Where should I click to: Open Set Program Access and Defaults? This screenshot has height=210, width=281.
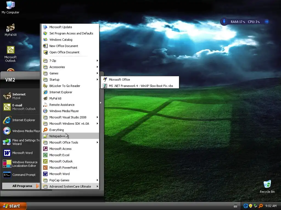pos(70,33)
